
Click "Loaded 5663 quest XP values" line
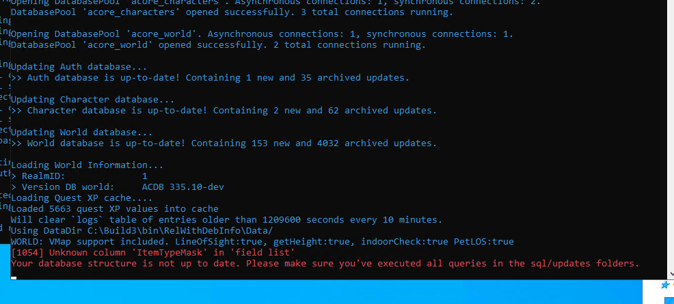click(x=115, y=209)
